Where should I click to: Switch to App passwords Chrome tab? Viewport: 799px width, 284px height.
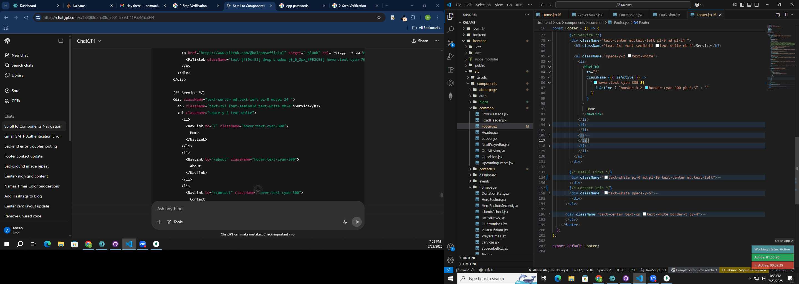[302, 6]
